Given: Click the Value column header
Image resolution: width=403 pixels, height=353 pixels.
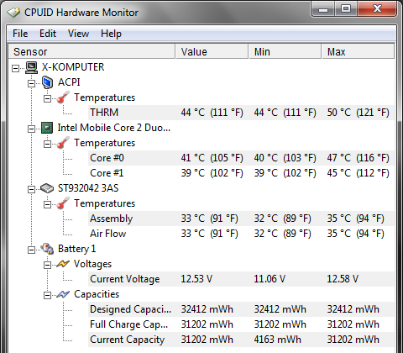Looking at the screenshot, I should click(x=212, y=51).
